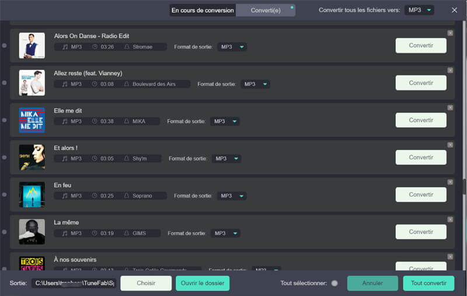Select the La même row radio button
This screenshot has height=296, width=467.
[4, 232]
